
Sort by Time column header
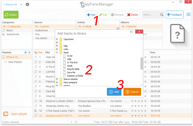pos(152,52)
